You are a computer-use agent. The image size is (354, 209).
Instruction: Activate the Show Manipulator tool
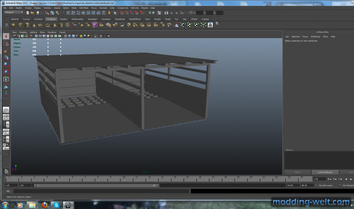[6, 94]
